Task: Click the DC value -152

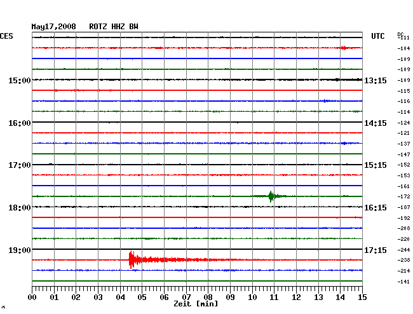Action: pyautogui.click(x=403, y=165)
